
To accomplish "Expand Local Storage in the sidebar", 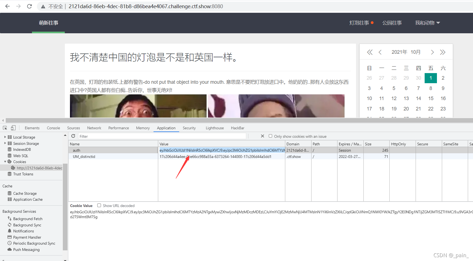I will point(5,137).
